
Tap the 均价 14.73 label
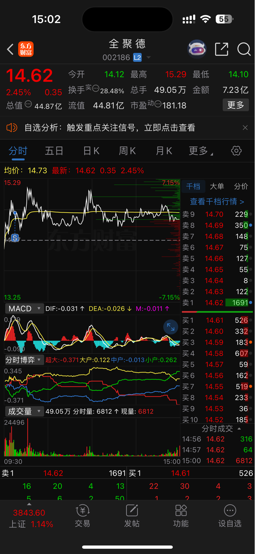26,171
